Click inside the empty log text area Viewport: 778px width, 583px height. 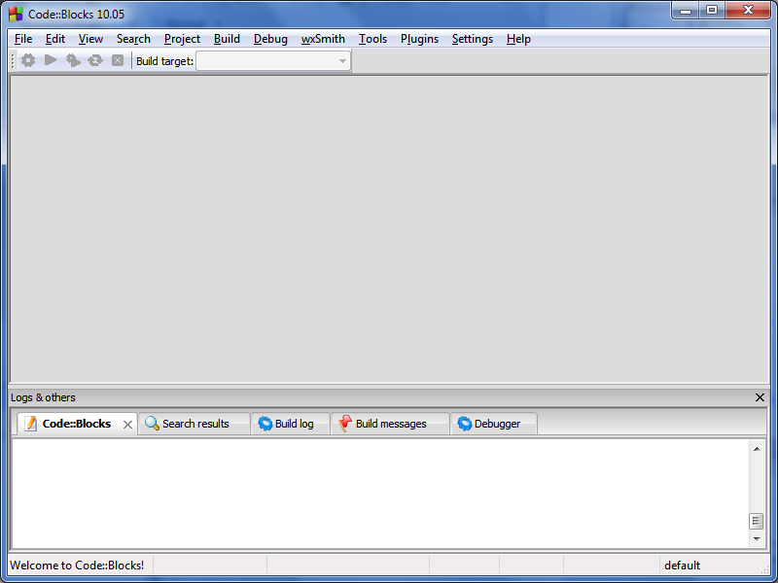pyautogui.click(x=379, y=494)
